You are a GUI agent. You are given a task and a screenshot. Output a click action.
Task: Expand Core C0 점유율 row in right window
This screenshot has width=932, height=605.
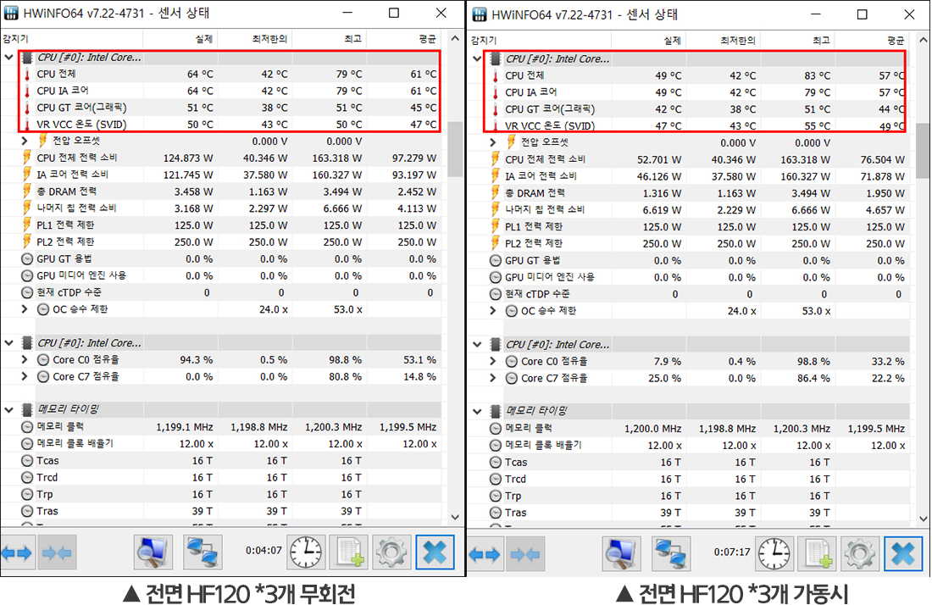pyautogui.click(x=493, y=361)
